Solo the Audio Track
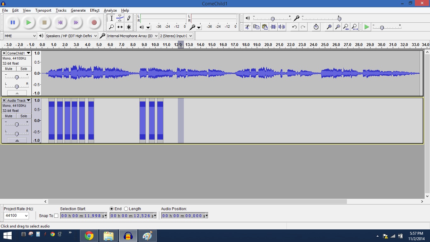Screen dimensions: 430x242 click(x=24, y=116)
